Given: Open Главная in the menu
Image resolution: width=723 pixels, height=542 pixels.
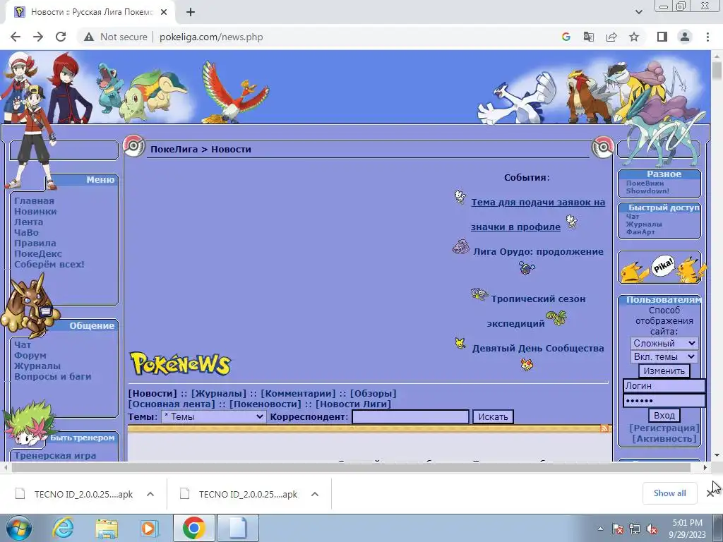Looking at the screenshot, I should [34, 201].
